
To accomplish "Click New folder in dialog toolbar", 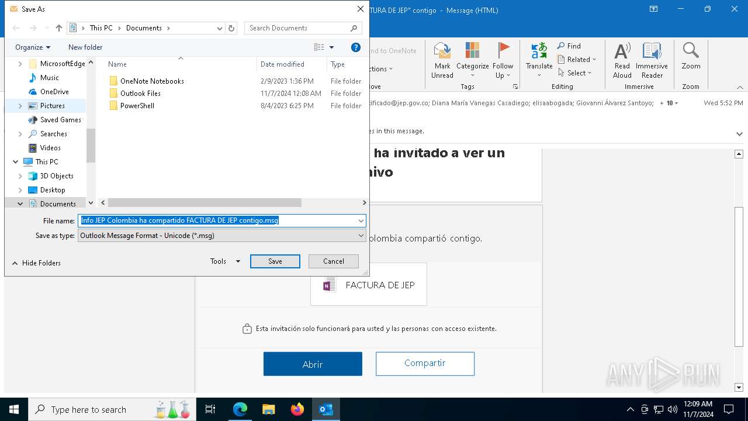I will pyautogui.click(x=85, y=47).
